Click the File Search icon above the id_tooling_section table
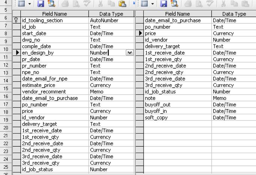Image resolution: width=256 pixels, height=175 pixels. pyautogui.click(x=52, y=3)
